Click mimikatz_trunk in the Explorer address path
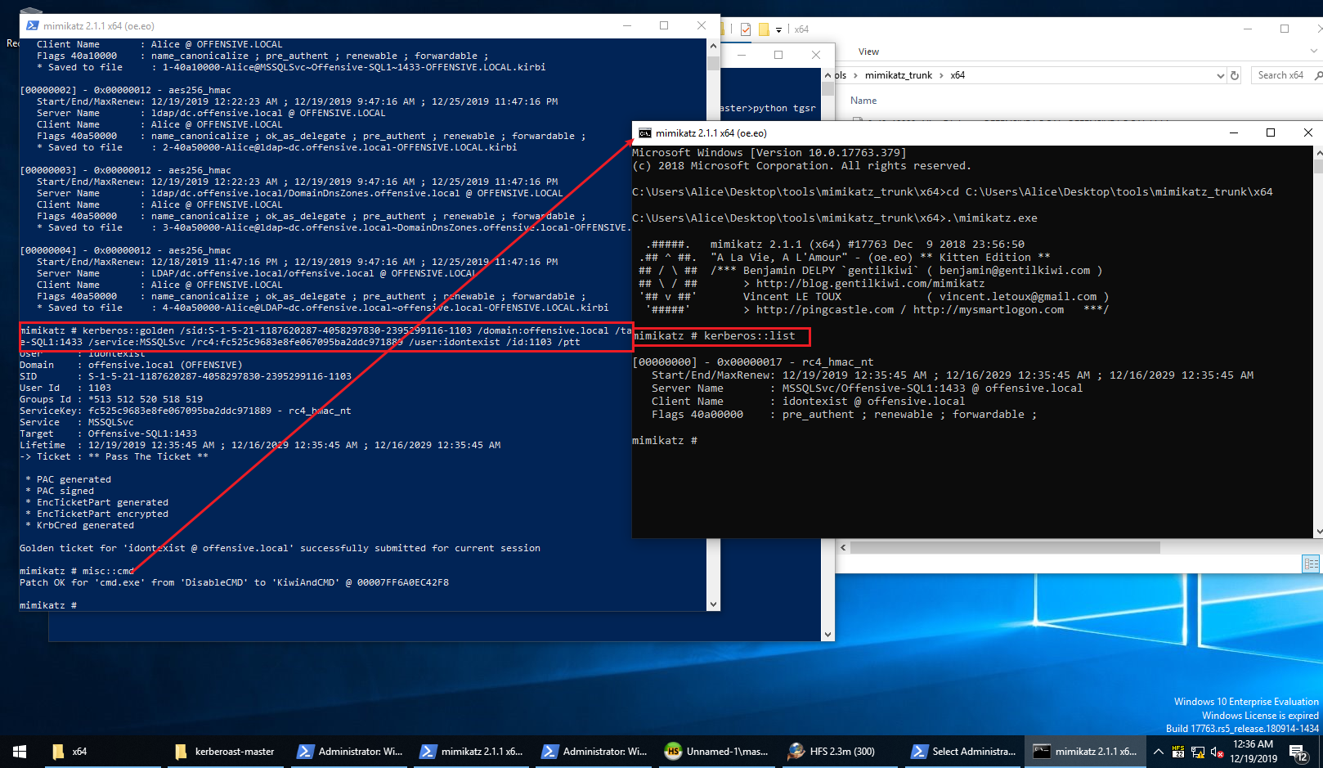The image size is (1323, 768). [x=898, y=75]
